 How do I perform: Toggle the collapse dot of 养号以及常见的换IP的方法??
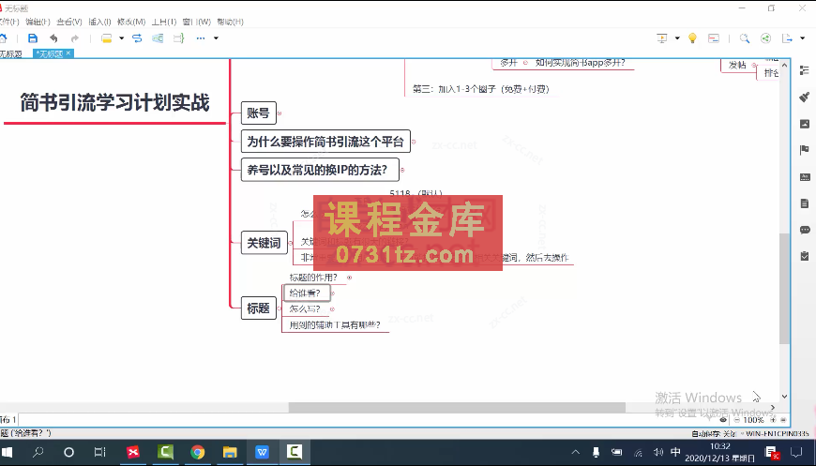pos(402,170)
